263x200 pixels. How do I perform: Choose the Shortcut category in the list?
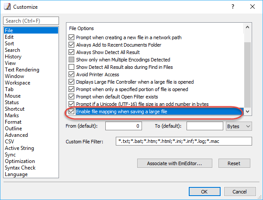click(14, 109)
